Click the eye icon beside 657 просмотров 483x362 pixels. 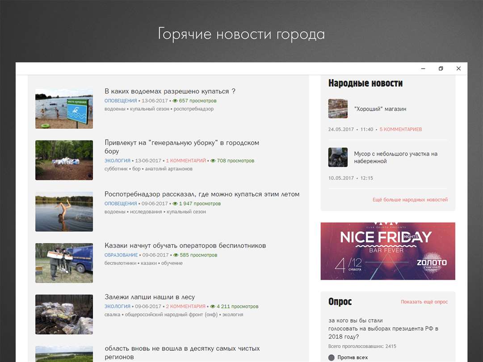(175, 101)
